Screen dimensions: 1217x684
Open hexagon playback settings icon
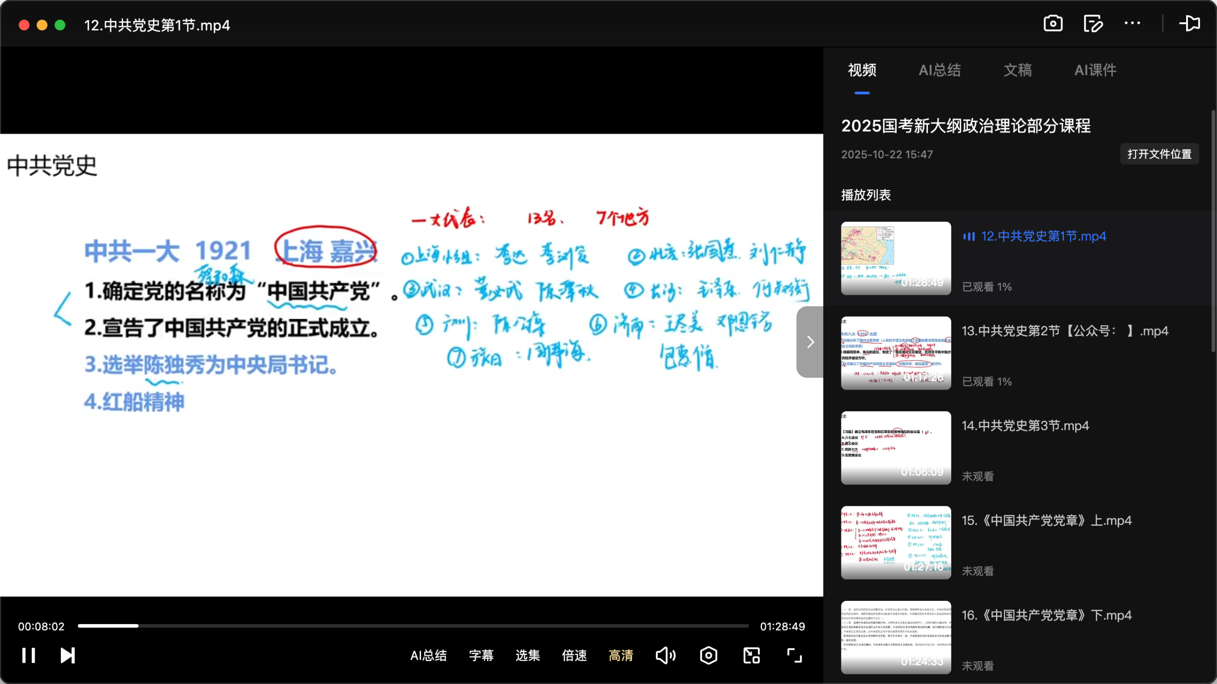click(x=708, y=655)
